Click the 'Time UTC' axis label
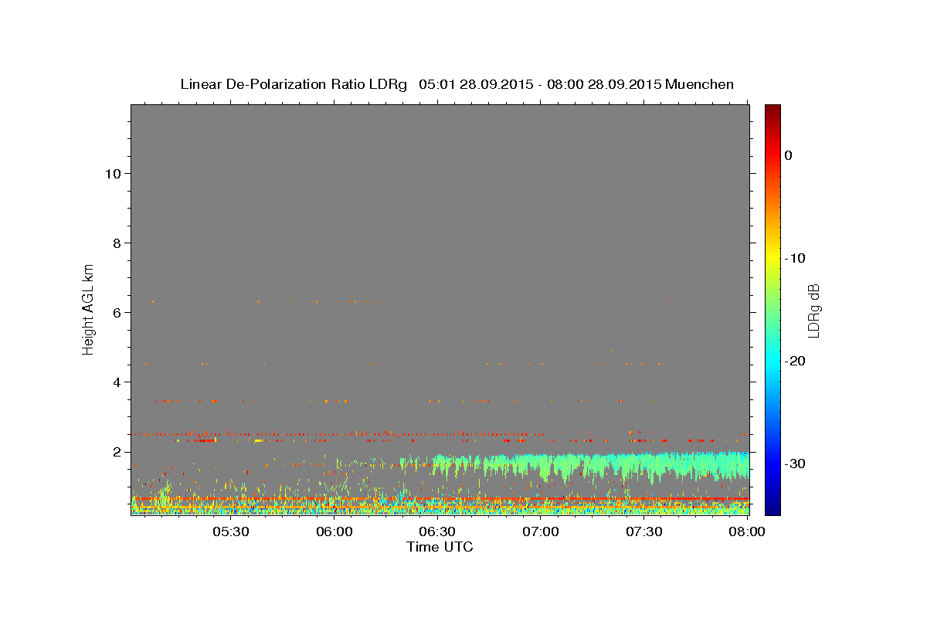This screenshot has width=927, height=618. tap(440, 547)
